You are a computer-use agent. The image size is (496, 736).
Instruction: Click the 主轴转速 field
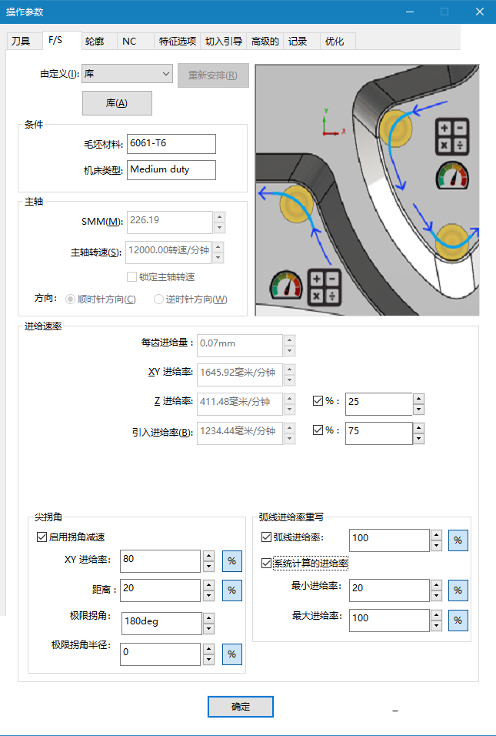[x=168, y=252]
